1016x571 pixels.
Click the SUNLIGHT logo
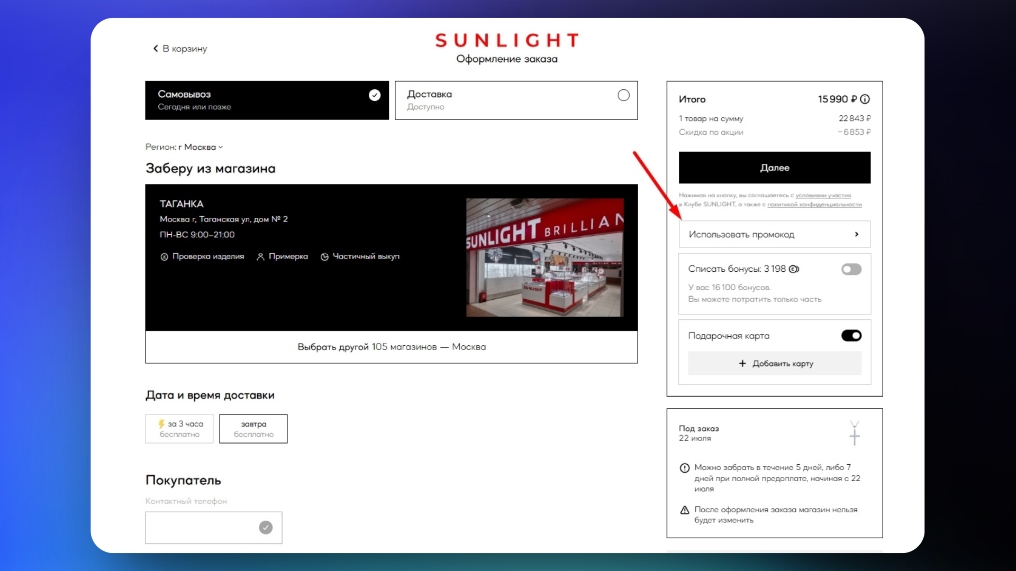[x=507, y=40]
